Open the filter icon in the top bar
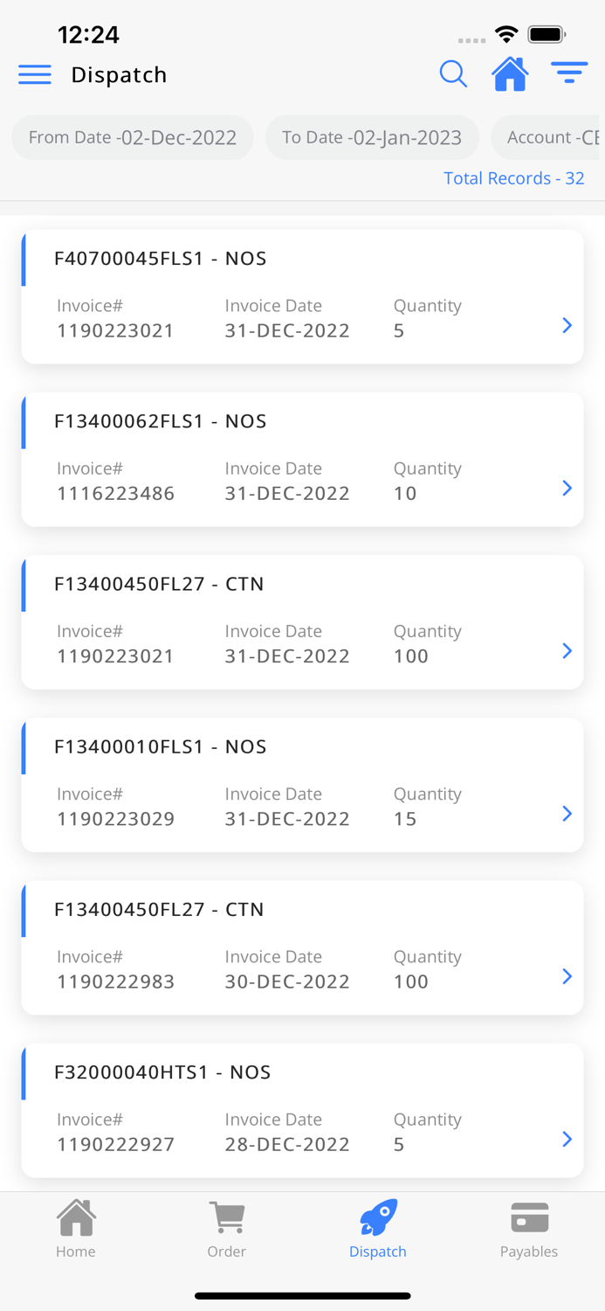 [569, 73]
